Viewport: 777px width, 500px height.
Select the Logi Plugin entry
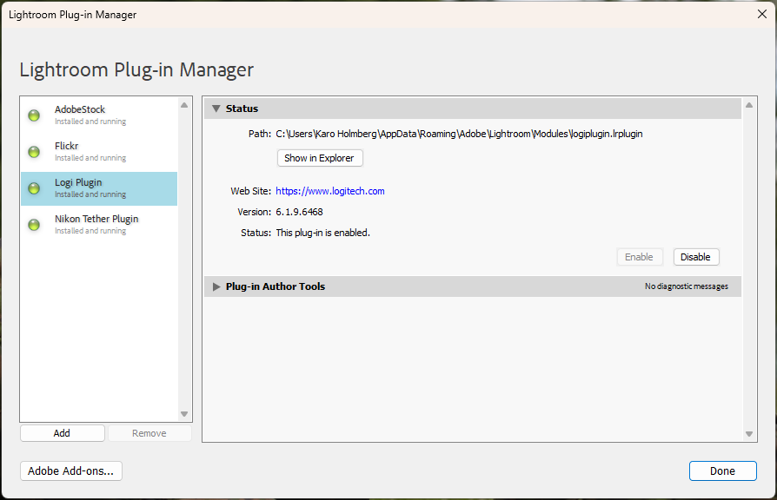click(99, 188)
